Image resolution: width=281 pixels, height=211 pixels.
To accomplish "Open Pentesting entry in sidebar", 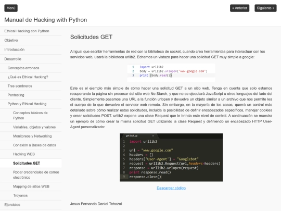I will coord(31,95).
